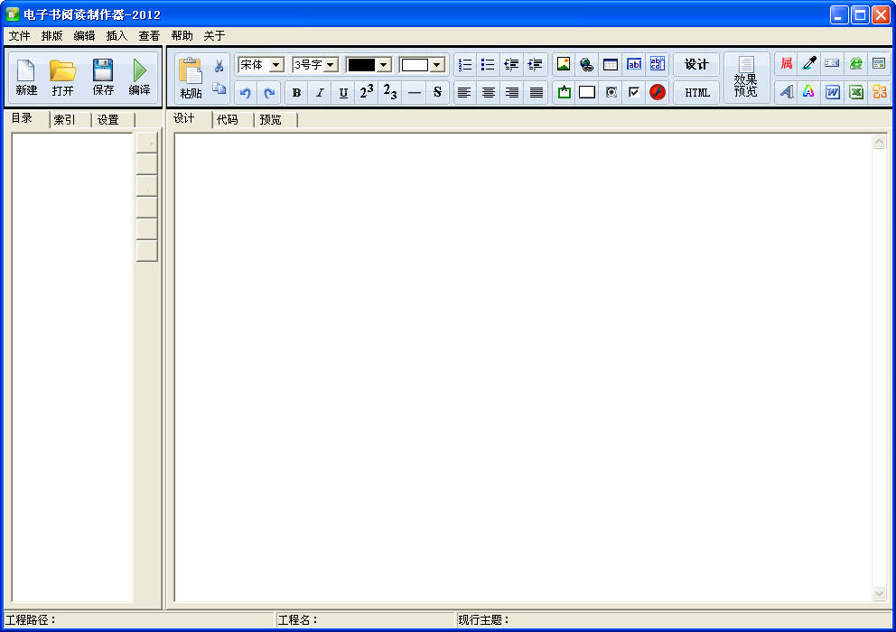Align text right
Screen dimensions: 896x632
tap(512, 93)
